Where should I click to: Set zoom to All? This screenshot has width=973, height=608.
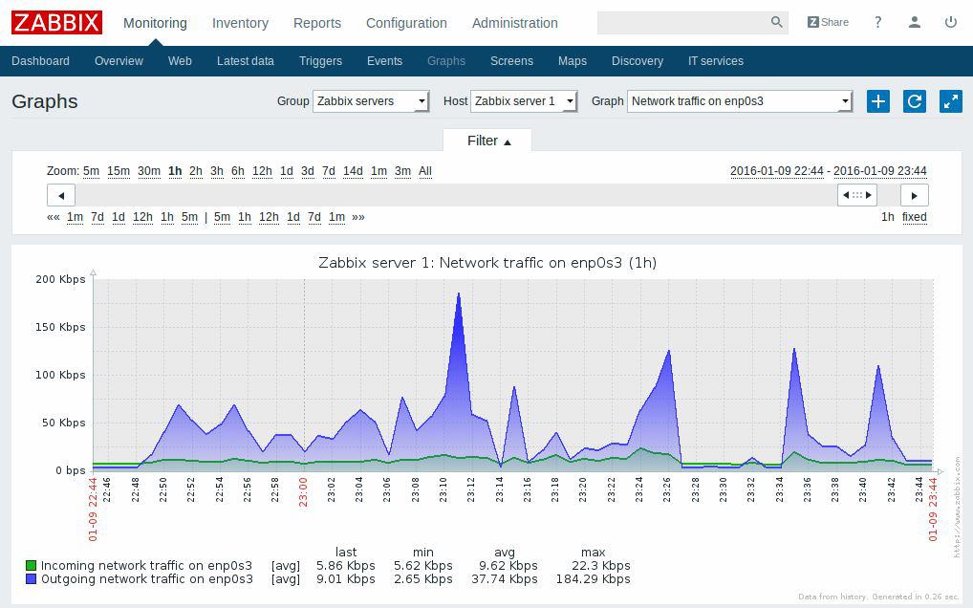coord(425,171)
